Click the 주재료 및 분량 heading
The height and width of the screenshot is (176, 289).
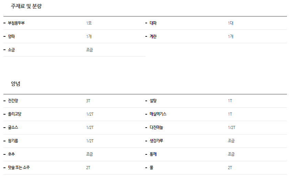coord(26,6)
